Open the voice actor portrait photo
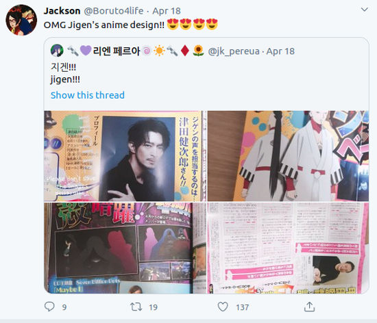 tap(125, 156)
